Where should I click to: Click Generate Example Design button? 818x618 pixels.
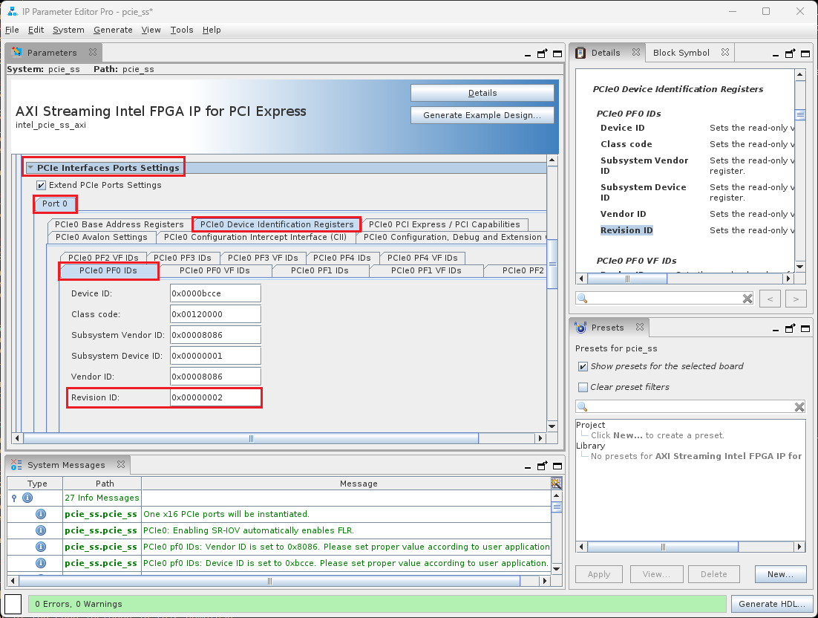click(x=482, y=115)
